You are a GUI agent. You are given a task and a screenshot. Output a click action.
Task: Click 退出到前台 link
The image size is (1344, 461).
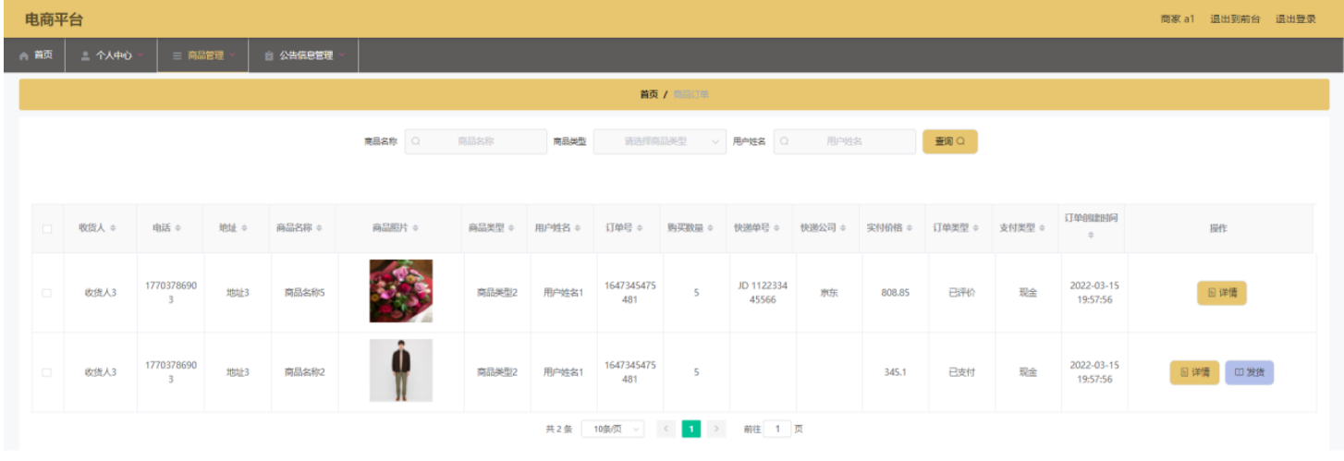point(1235,19)
